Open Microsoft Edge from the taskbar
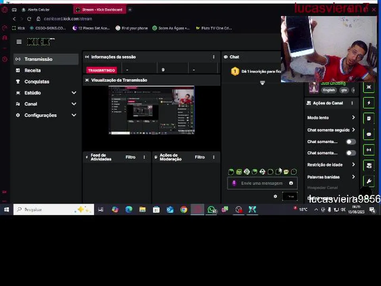This screenshot has height=286, width=381. click(x=129, y=209)
